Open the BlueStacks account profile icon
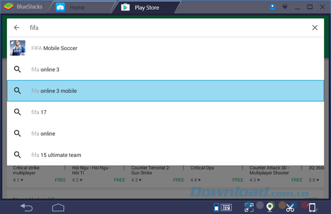Viewport: 331px width, 214px height. pyautogui.click(x=272, y=7)
